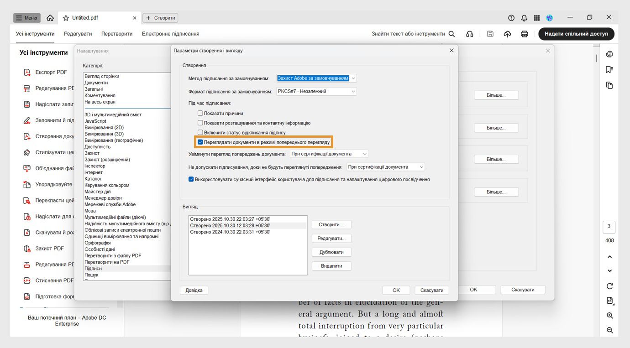
Task: Click the Дублювати button
Action: (x=331, y=252)
